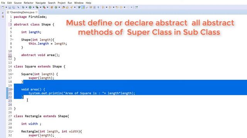Click on "abstract void area();" line
This screenshot has width=247, height=138.
point(41,55)
